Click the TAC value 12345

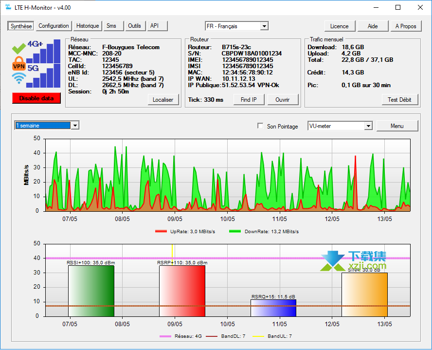point(110,60)
